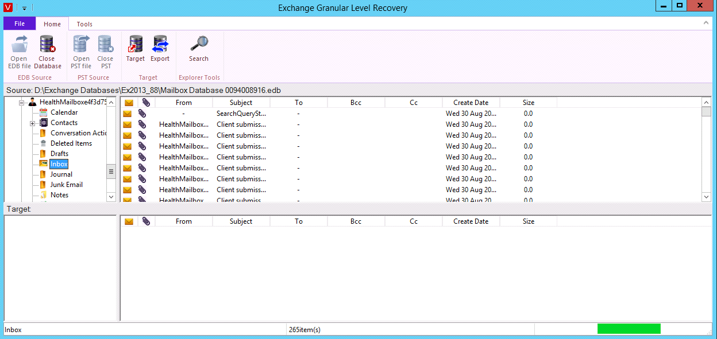Sort source list by Create Date
717x339 pixels.
[471, 103]
